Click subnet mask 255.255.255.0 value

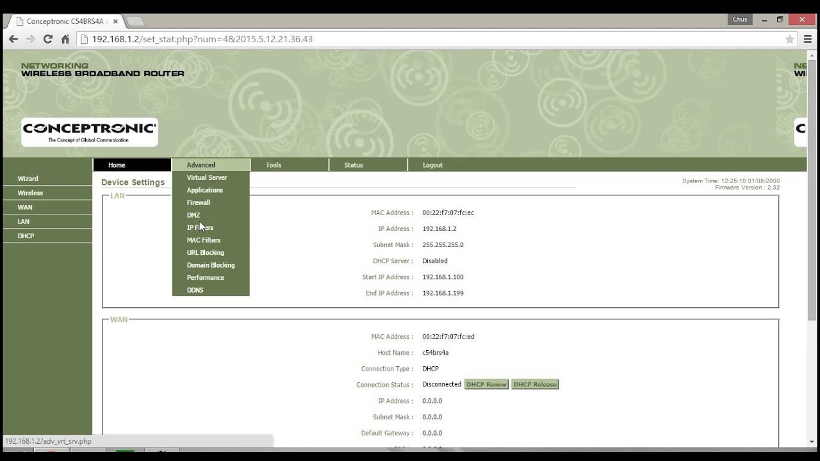click(443, 245)
